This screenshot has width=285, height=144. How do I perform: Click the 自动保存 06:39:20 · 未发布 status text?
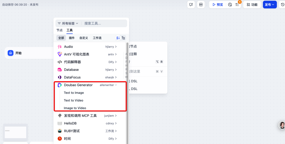click(20, 4)
